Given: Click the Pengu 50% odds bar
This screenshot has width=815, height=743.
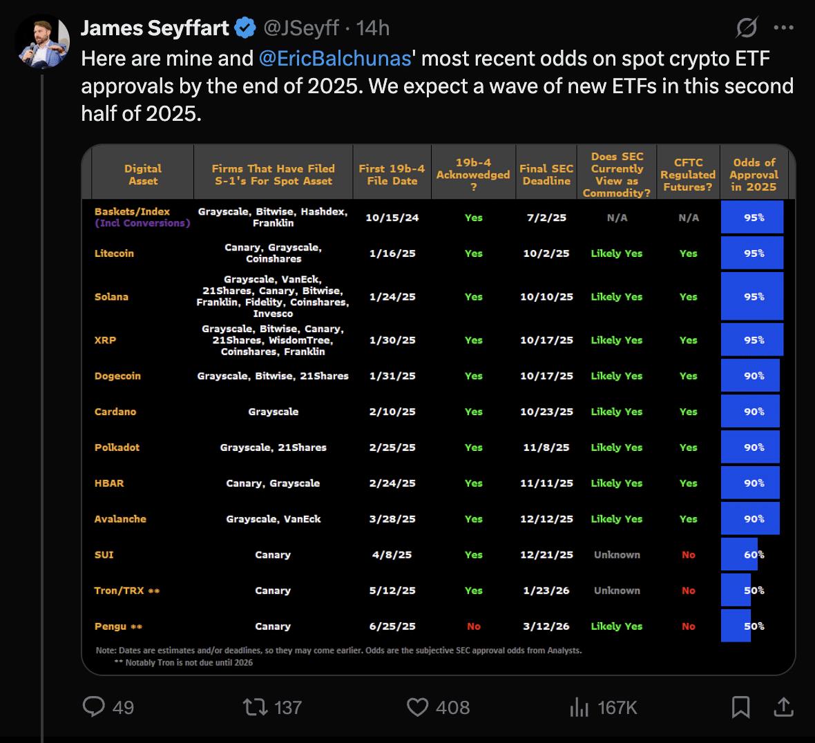Looking at the screenshot, I should tap(737, 626).
